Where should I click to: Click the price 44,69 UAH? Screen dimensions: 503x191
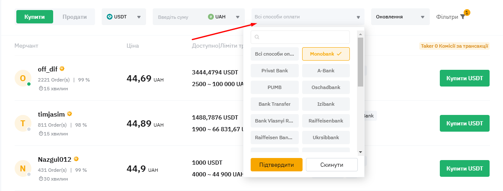(145, 79)
